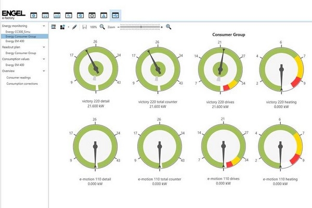This screenshot has height=208, width=312.
Task: Open the round dial module icon
Action: pyautogui.click(x=92, y=15)
